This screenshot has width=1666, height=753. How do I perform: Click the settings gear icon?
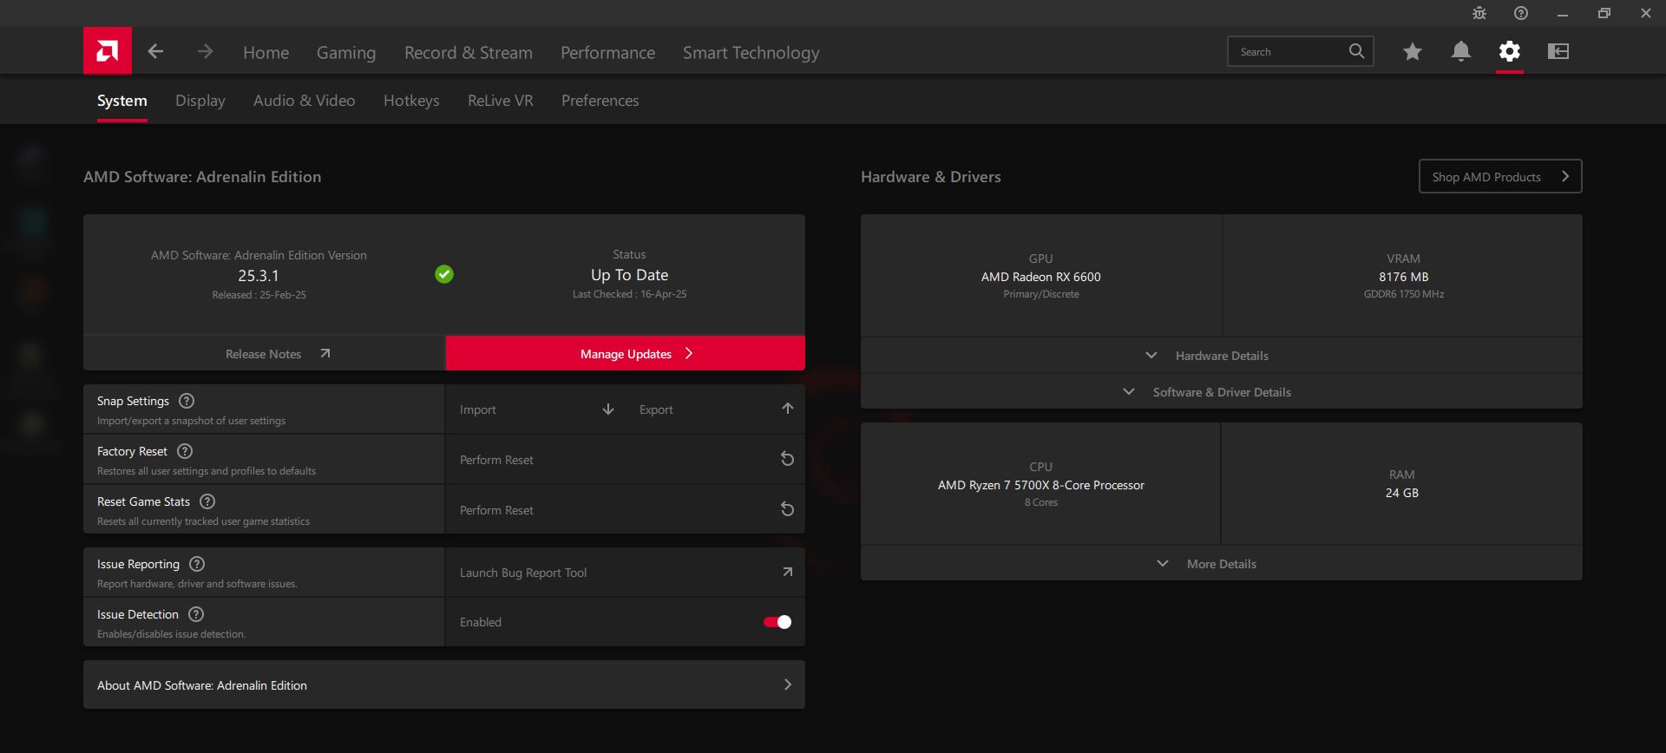tap(1509, 52)
